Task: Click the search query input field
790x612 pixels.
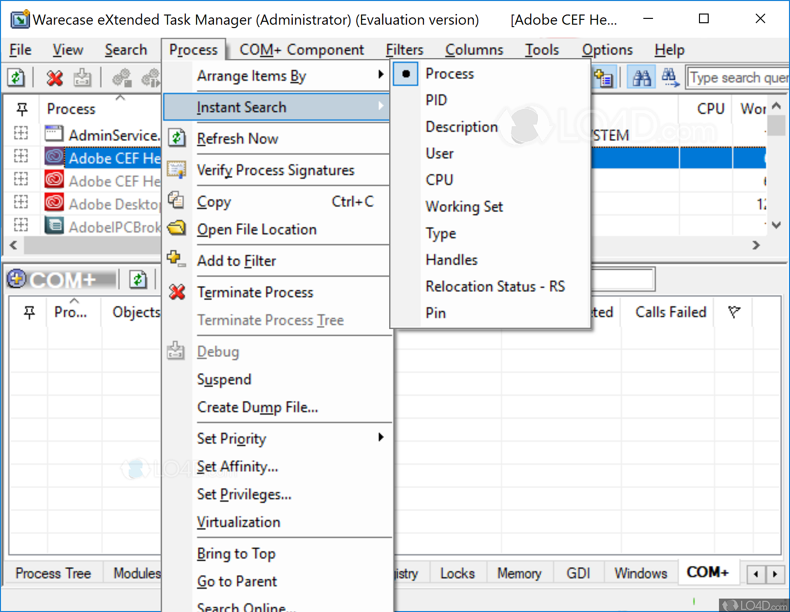Action: 738,78
